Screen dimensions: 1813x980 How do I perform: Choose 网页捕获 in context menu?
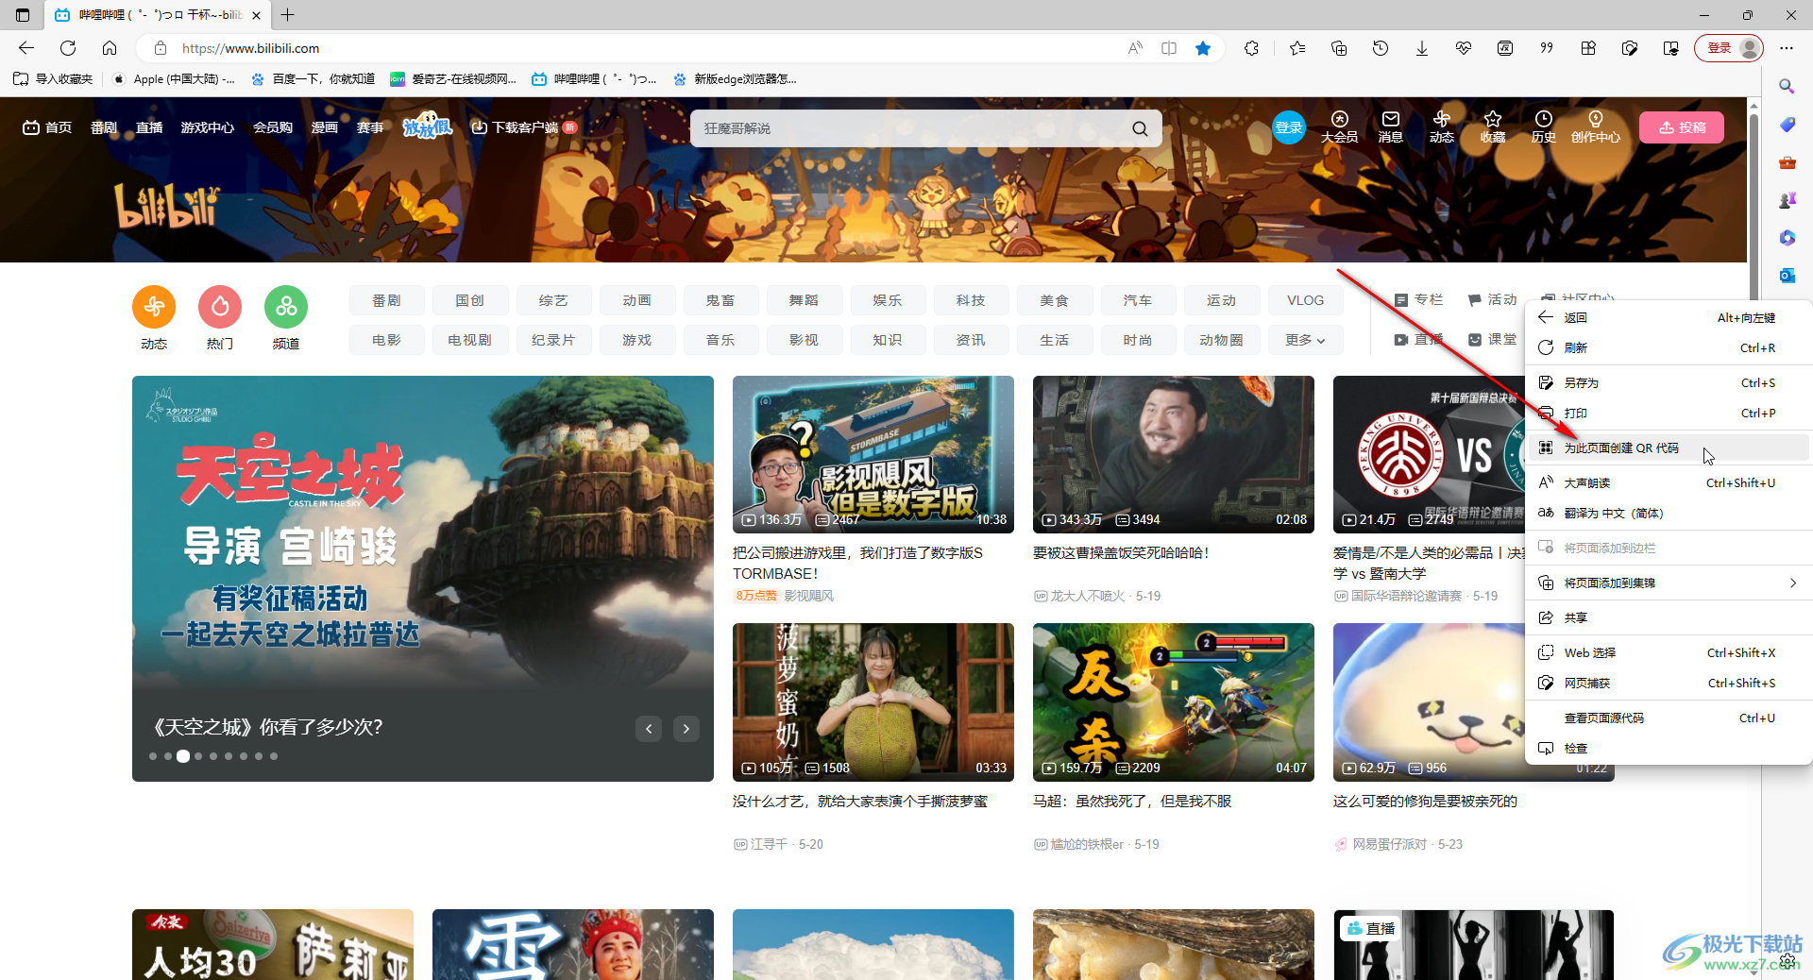click(x=1668, y=683)
